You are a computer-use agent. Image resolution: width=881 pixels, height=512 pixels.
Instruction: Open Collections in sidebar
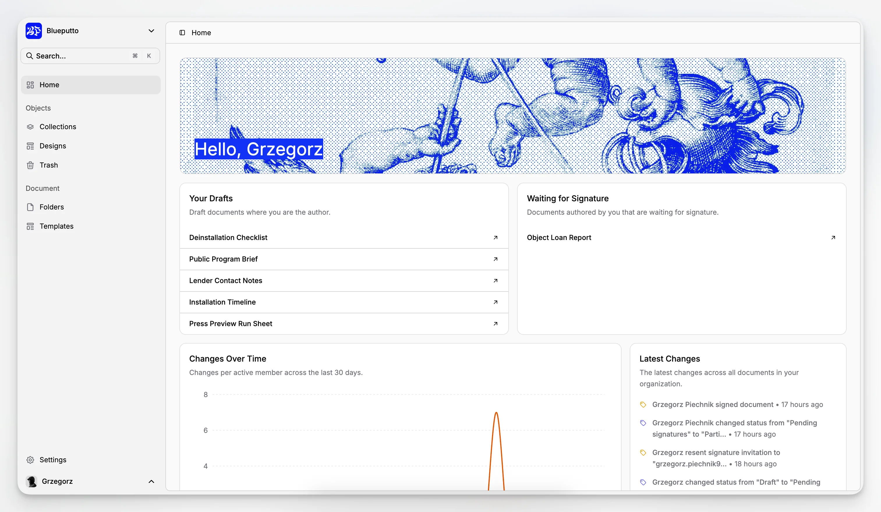pyautogui.click(x=91, y=127)
